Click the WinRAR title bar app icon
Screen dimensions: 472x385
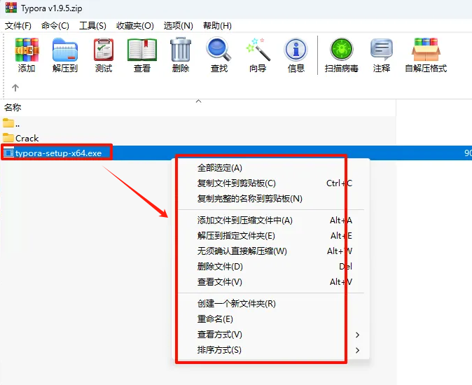(11, 8)
